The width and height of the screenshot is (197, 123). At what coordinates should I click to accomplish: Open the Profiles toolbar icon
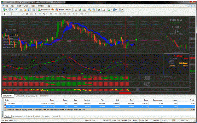pyautogui.click(x=10, y=10)
